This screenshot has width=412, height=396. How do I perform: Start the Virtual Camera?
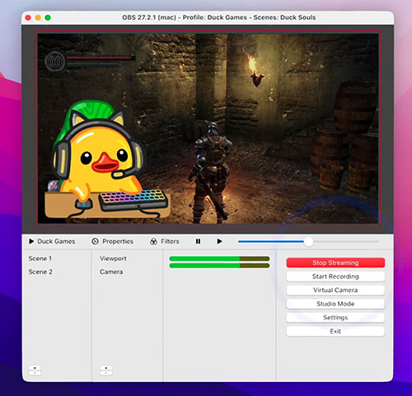point(335,290)
